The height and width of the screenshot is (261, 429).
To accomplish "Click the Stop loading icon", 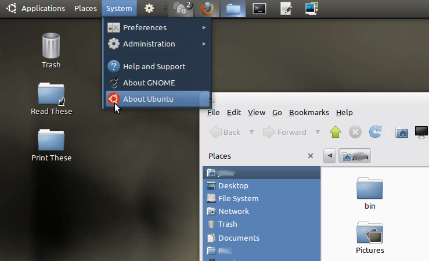I will click(x=355, y=133).
